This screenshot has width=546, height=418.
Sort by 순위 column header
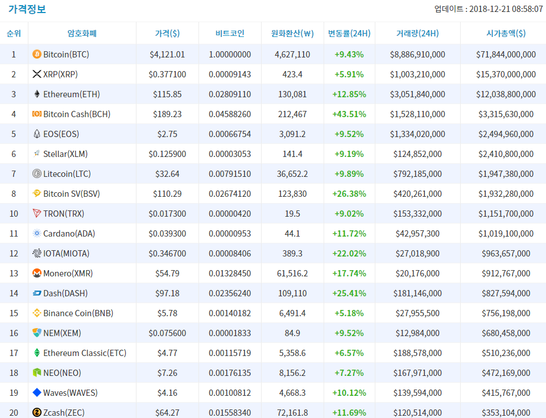[14, 34]
